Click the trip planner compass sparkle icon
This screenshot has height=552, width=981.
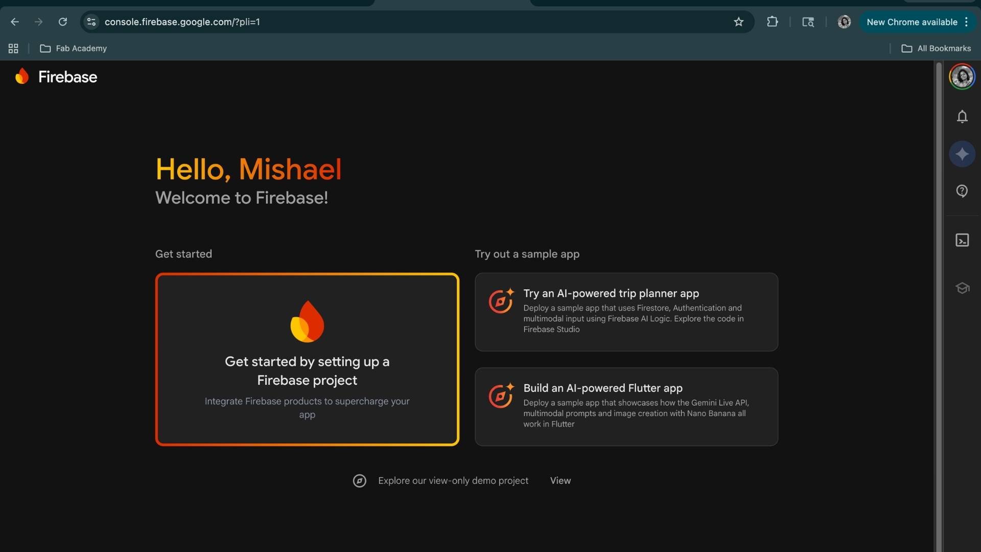point(501,301)
